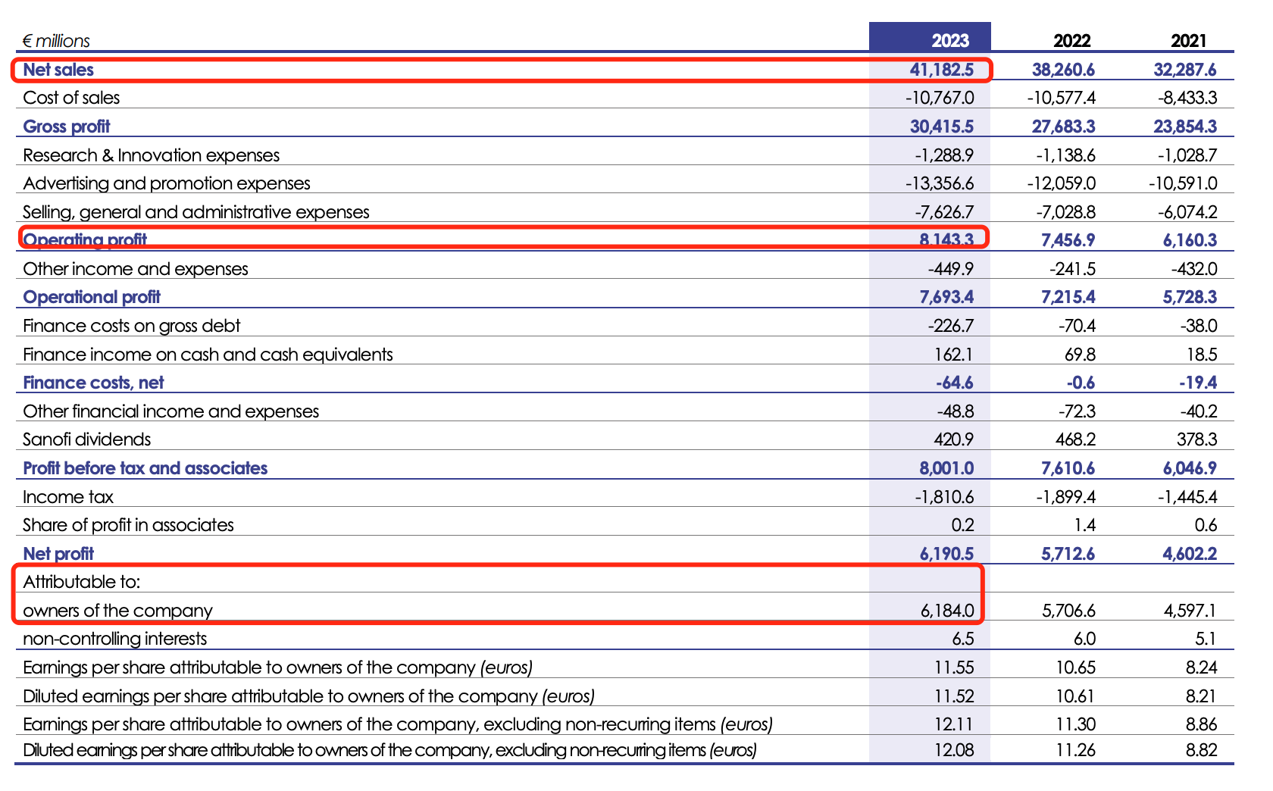Select the Net profit row label
The height and width of the screenshot is (791, 1273).
click(x=58, y=554)
